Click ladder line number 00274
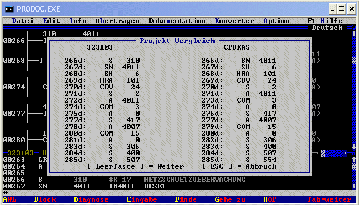Viewport: 359px width, 205px height. point(14,87)
